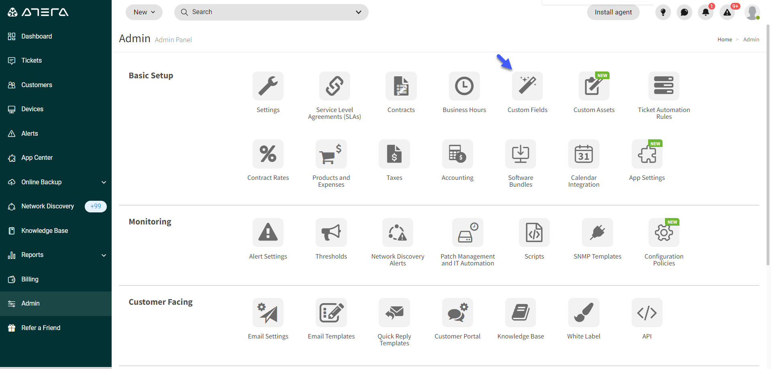This screenshot has width=771, height=369.
Task: Open Business Hours clock icon
Action: pos(464,86)
